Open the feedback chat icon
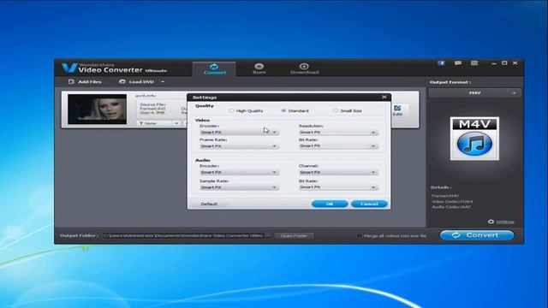Image resolution: width=548 pixels, height=308 pixels. click(x=458, y=63)
